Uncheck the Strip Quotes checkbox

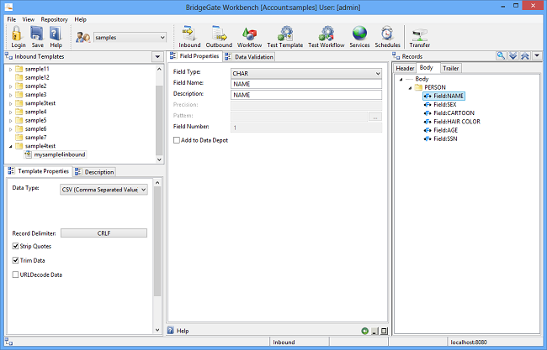click(x=15, y=246)
